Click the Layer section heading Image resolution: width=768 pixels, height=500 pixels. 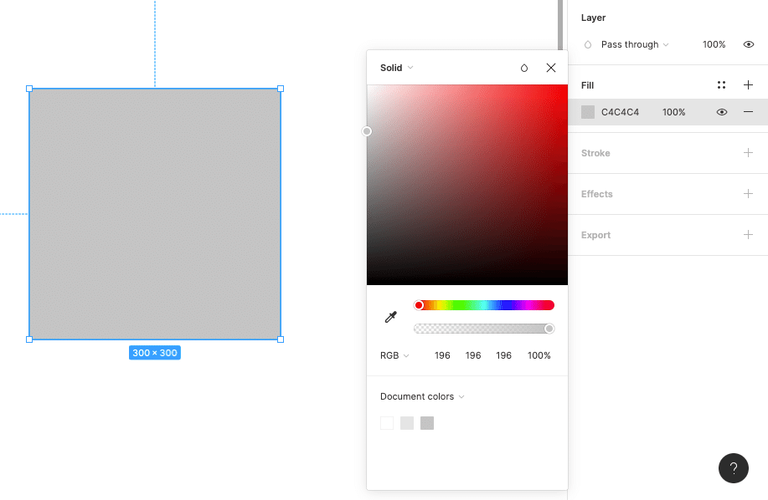(593, 18)
